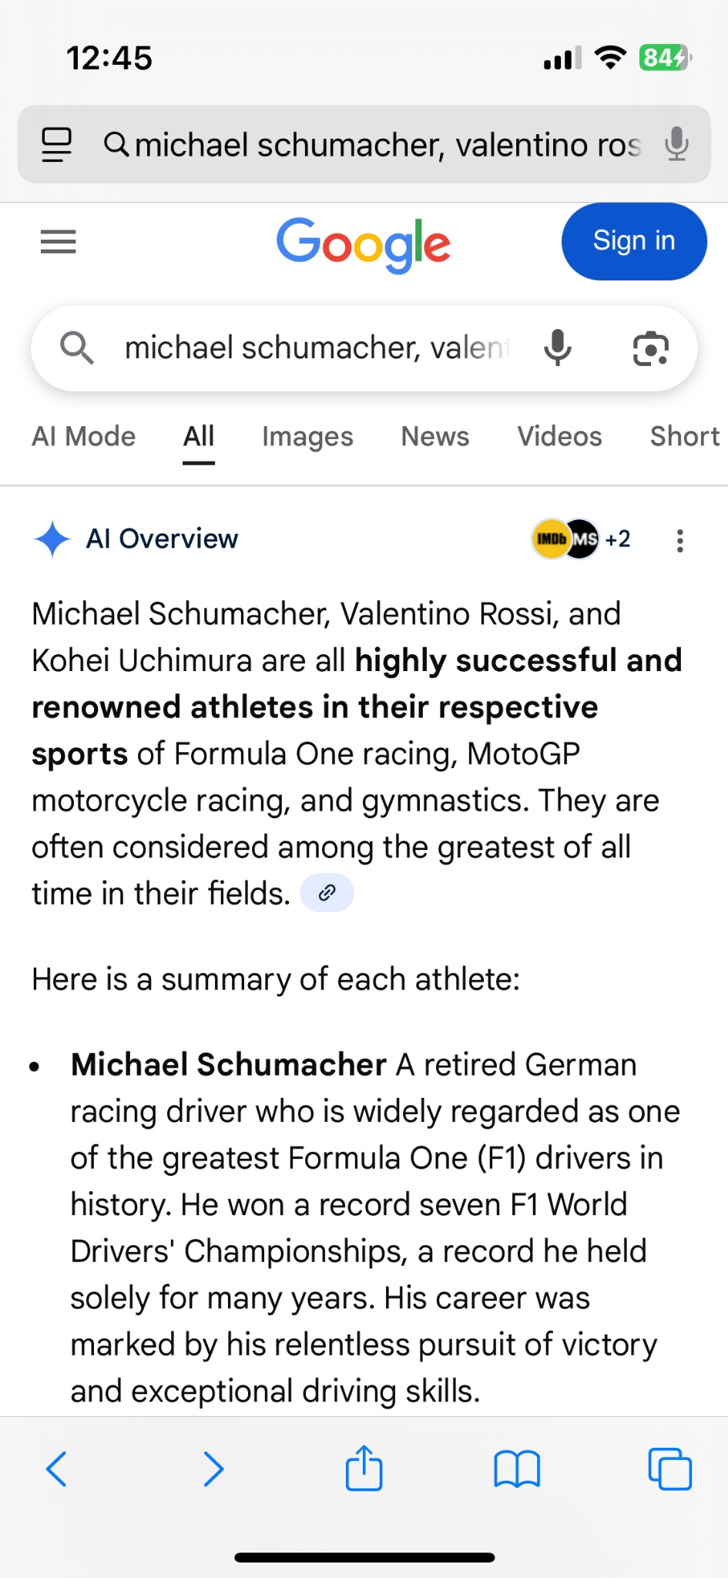Open the News results tab

(x=434, y=437)
